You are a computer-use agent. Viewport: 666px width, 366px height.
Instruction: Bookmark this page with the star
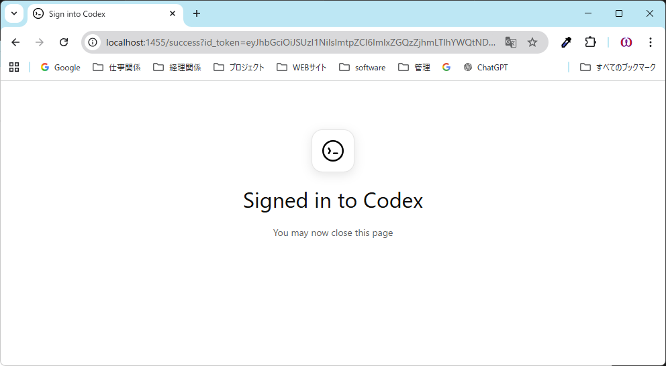tap(532, 42)
